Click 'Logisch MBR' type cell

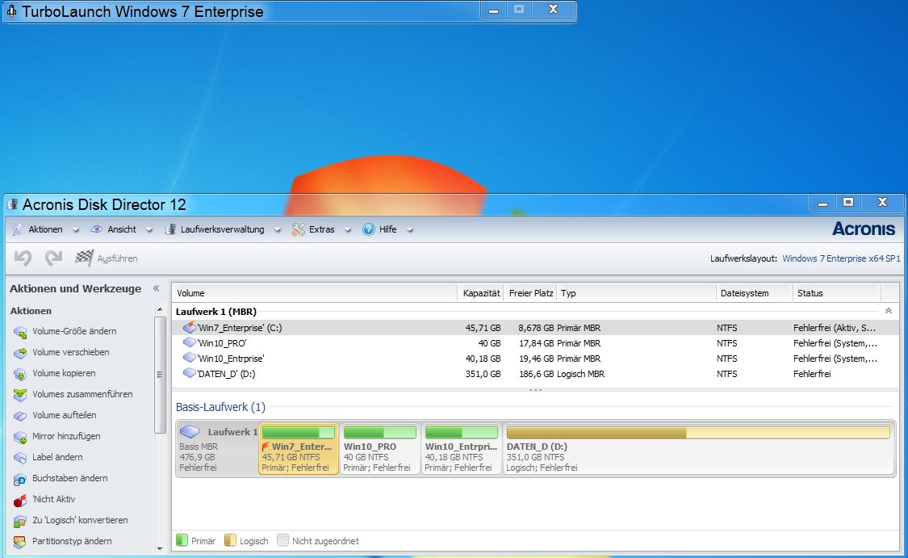581,374
